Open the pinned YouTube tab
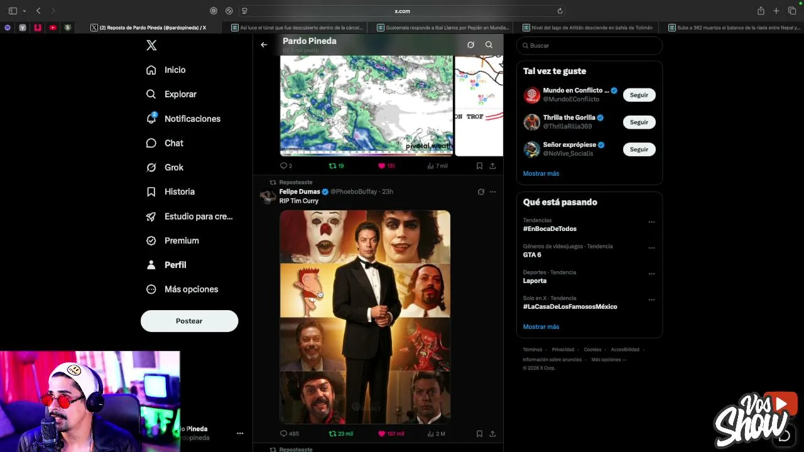 pos(53,28)
